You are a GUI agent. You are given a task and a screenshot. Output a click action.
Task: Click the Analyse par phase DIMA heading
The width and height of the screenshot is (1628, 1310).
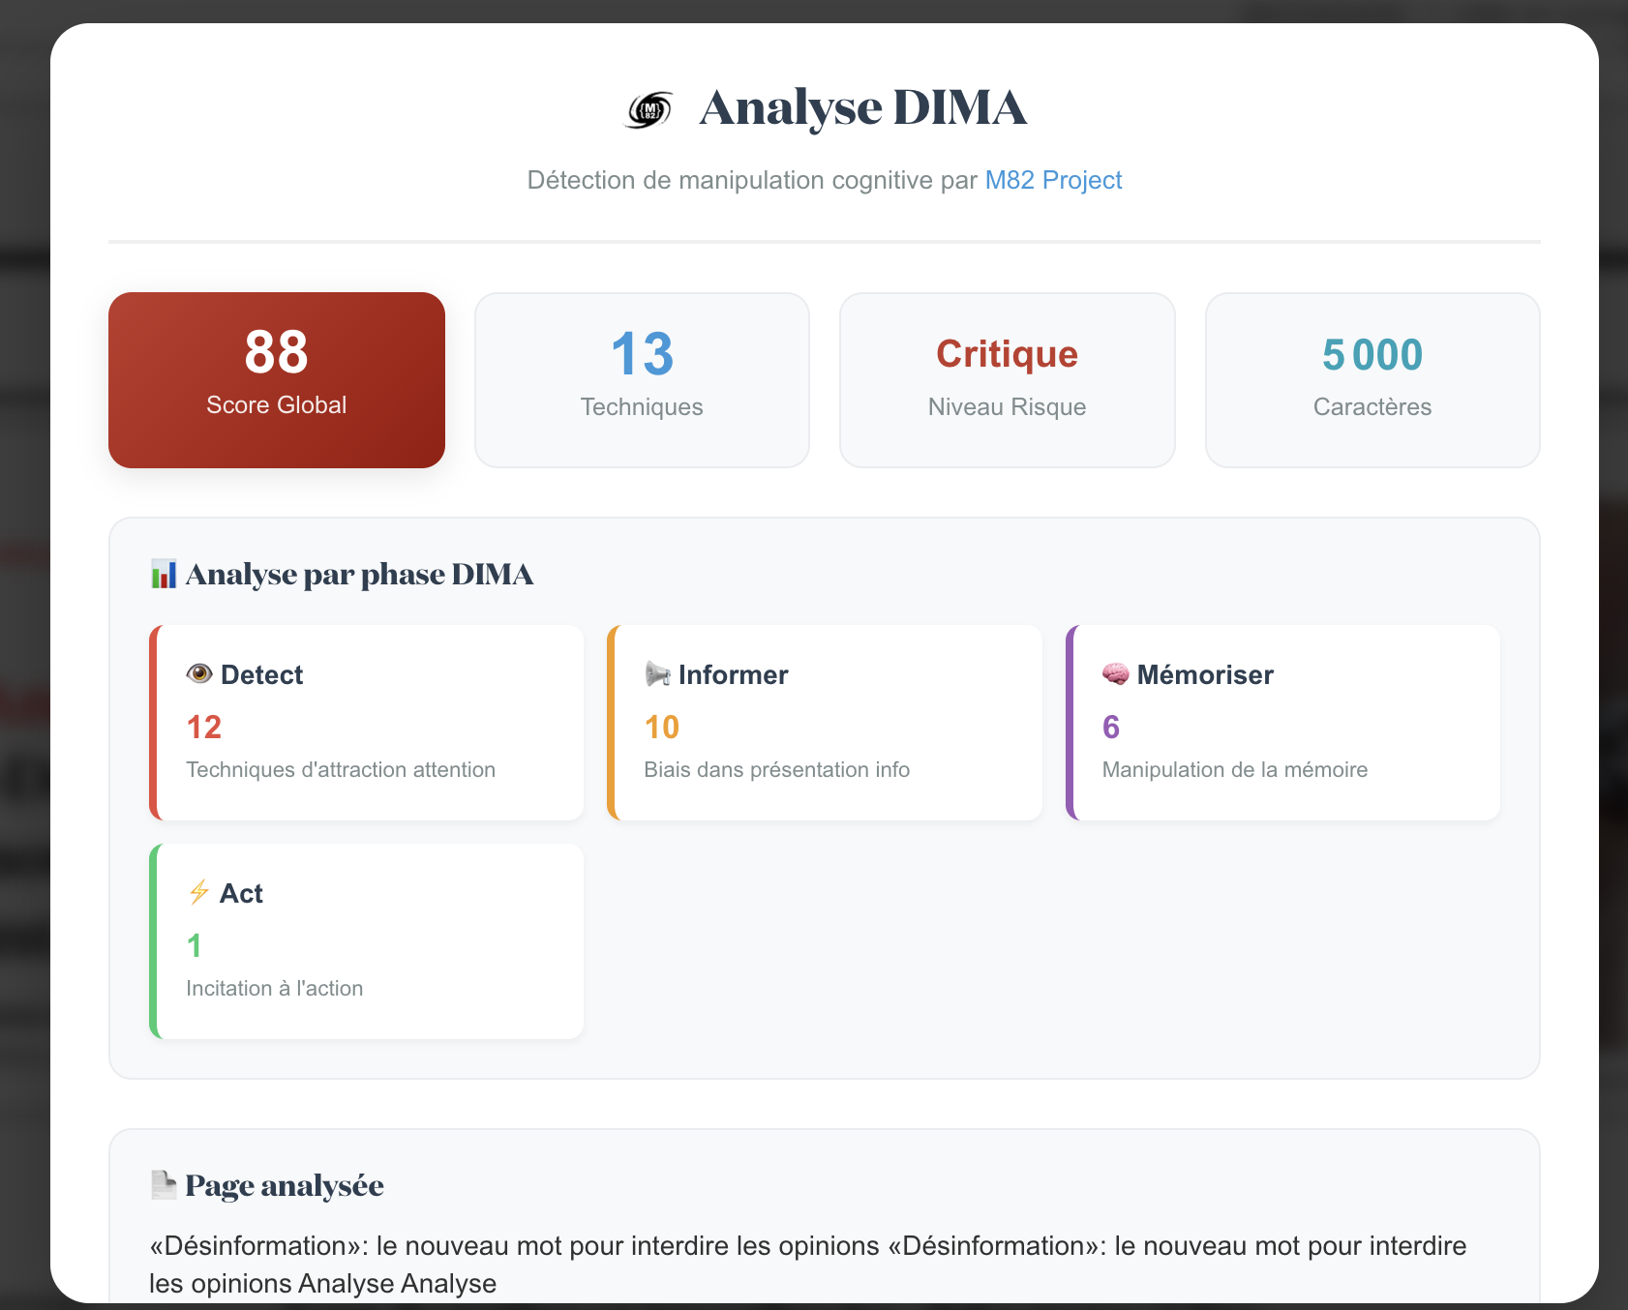pyautogui.click(x=359, y=575)
